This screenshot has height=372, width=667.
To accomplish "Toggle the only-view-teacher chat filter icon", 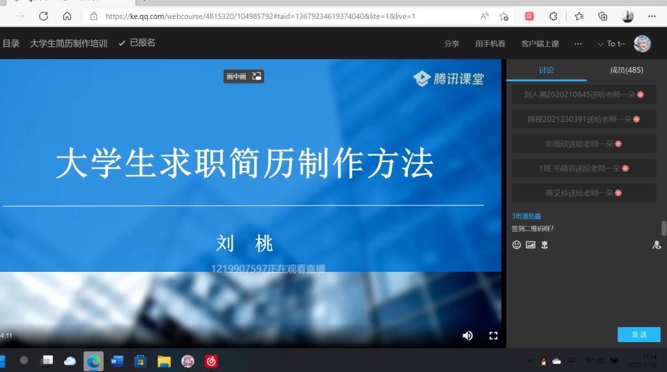I will 657,245.
